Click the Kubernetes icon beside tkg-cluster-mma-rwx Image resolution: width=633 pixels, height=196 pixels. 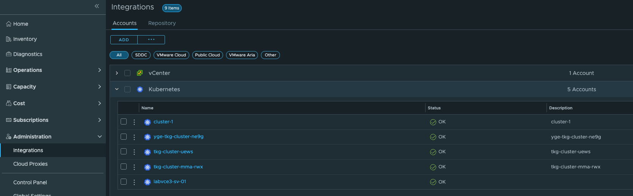(148, 167)
